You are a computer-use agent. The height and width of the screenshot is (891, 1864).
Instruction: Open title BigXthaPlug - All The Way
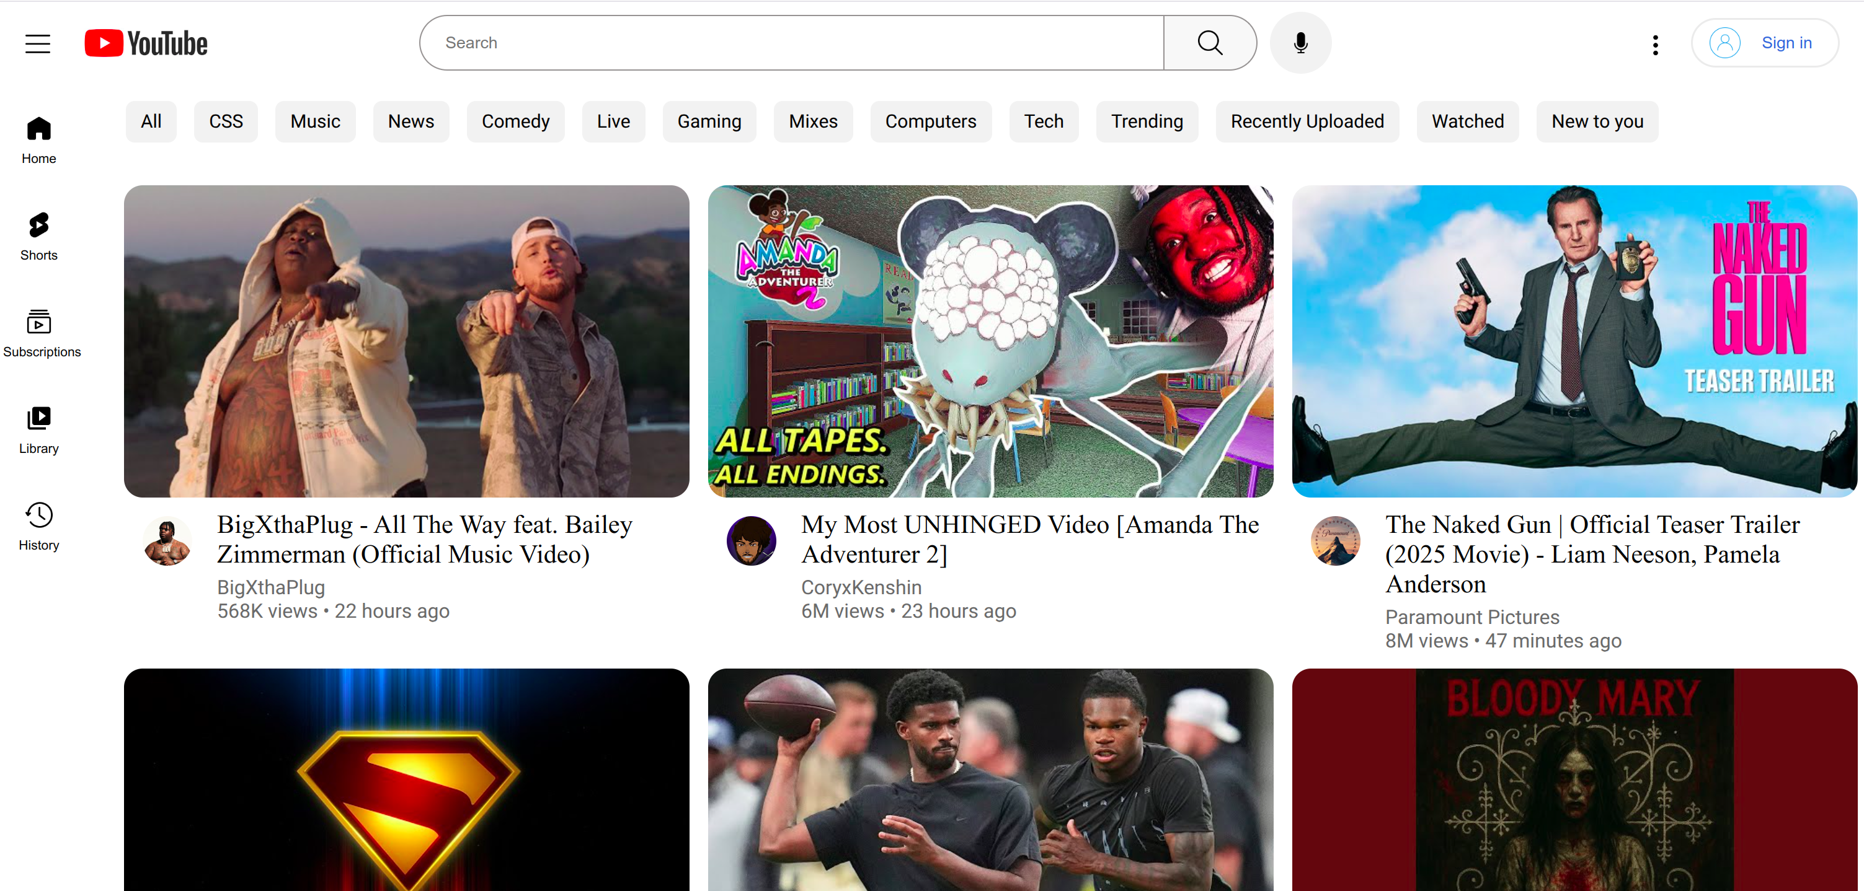pyautogui.click(x=425, y=540)
